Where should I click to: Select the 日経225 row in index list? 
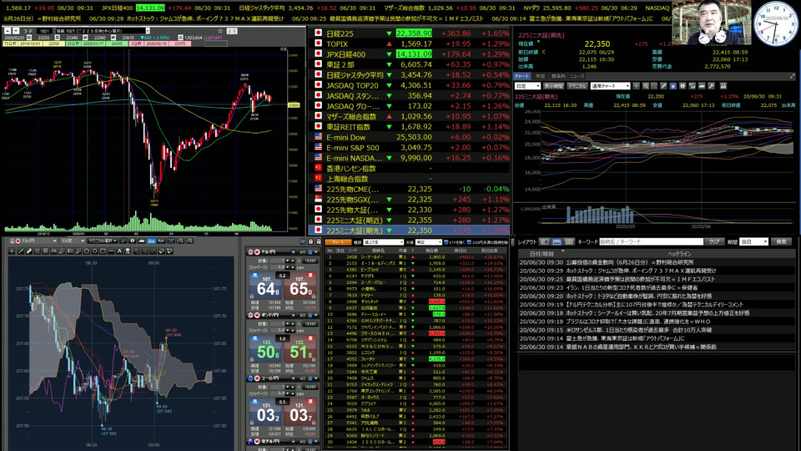(410, 33)
